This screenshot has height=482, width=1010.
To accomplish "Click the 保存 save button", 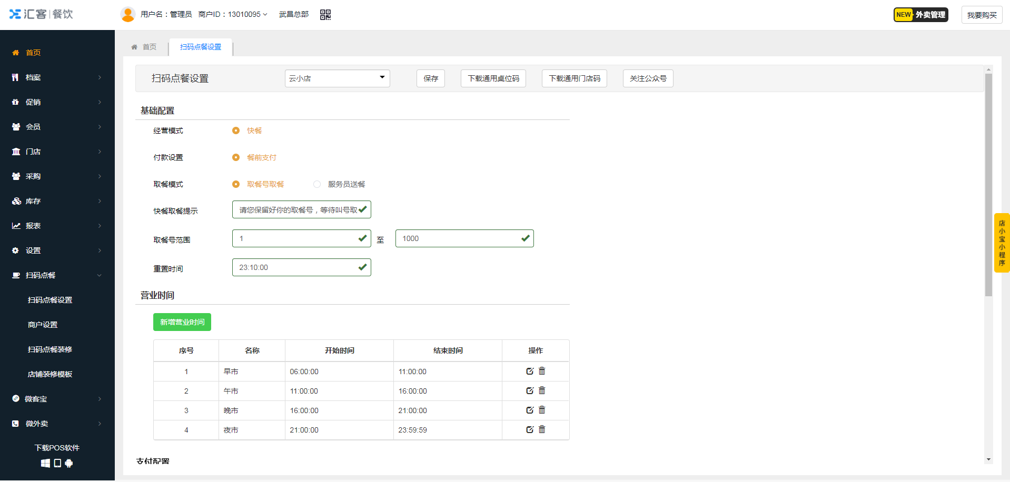I will click(x=430, y=78).
